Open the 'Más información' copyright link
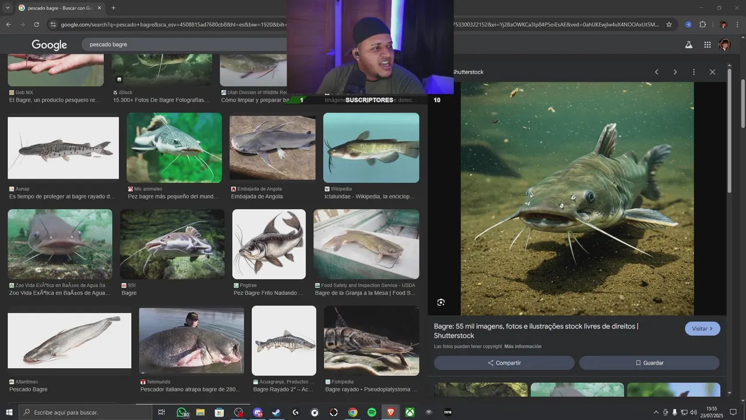The height and width of the screenshot is (420, 746). coord(523,346)
